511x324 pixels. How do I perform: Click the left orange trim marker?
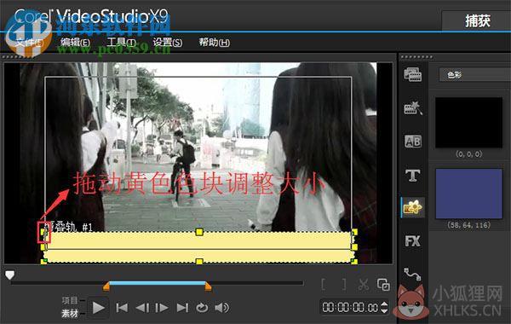click(x=106, y=286)
